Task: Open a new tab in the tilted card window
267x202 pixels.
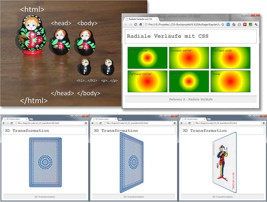Action: (120, 119)
